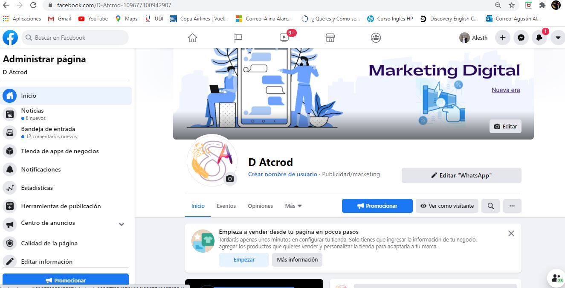Click the Estadísticas chart icon
Image resolution: width=565 pixels, height=288 pixels.
click(10, 188)
